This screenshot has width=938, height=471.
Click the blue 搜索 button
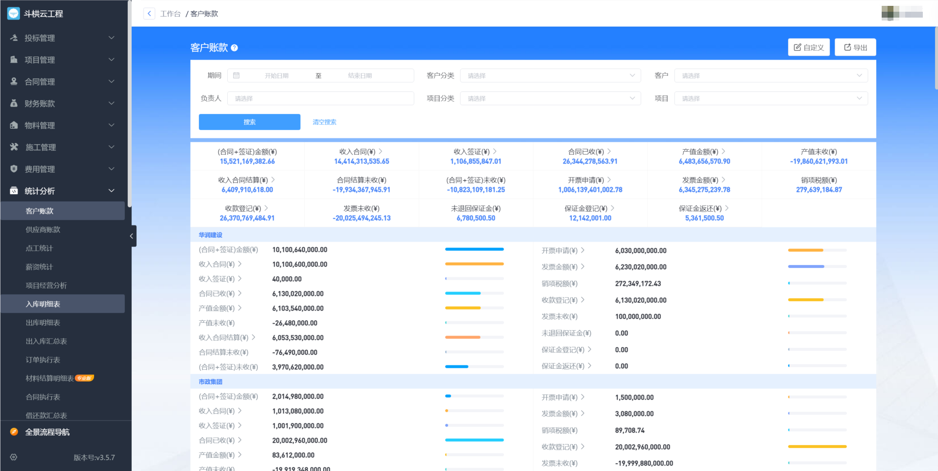click(249, 122)
